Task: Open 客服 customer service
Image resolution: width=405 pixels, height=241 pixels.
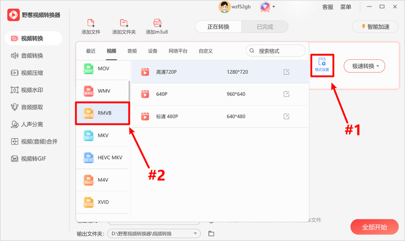Action: [x=328, y=7]
